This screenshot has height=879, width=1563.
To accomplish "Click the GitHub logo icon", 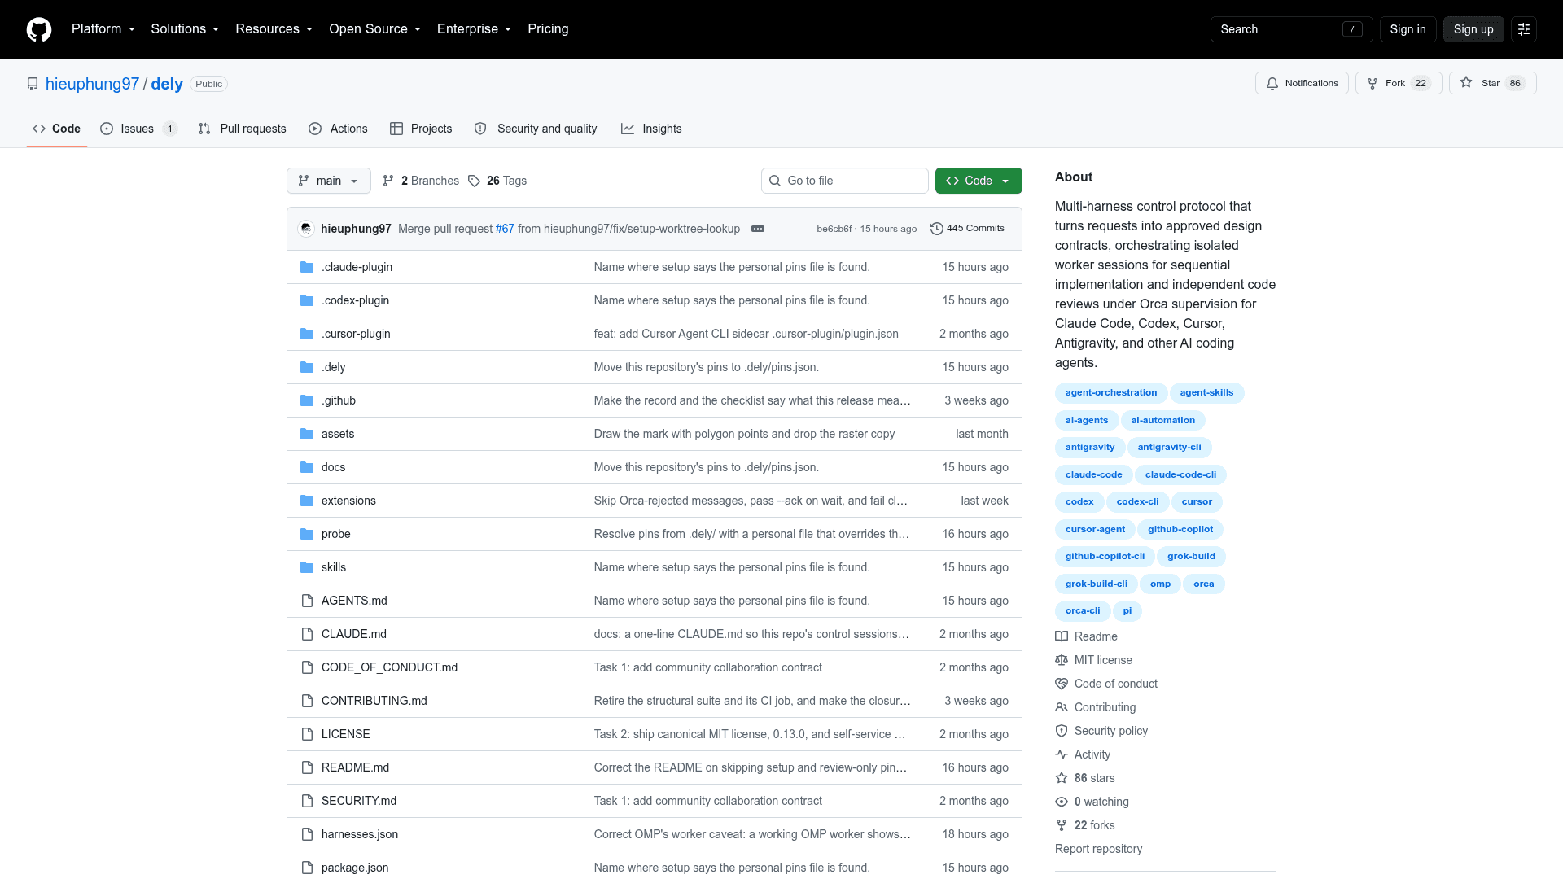I will coord(39,29).
